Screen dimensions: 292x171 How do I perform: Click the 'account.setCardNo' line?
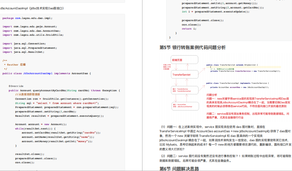pyautogui.click(x=61, y=133)
